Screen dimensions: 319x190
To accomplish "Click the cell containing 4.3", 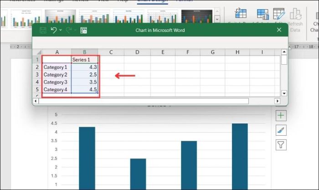I will tap(85, 67).
